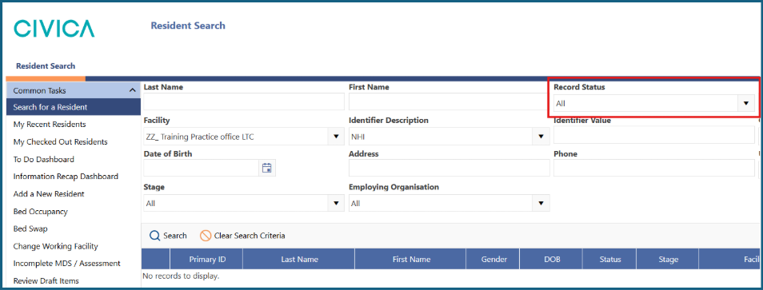Open the Date of Birth calendar picker
The height and width of the screenshot is (290, 763).
266,168
